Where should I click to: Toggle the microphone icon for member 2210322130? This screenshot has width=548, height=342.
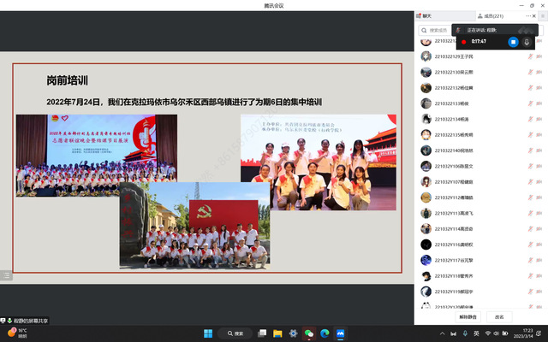[x=530, y=72]
